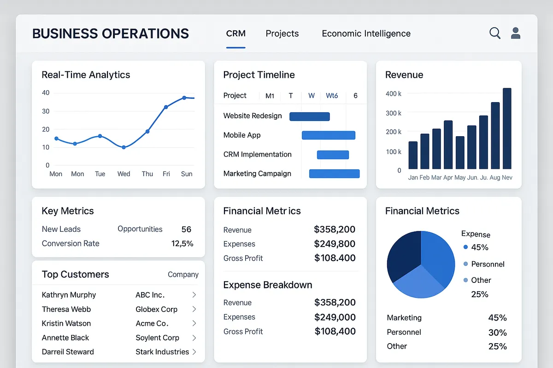Image resolution: width=553 pixels, height=368 pixels.
Task: Expand the Globex Corp row
Action: coord(194,309)
